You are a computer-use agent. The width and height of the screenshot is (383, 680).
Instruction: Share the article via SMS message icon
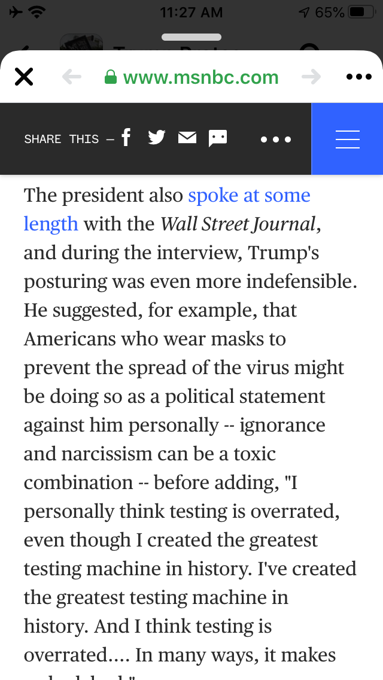click(218, 139)
